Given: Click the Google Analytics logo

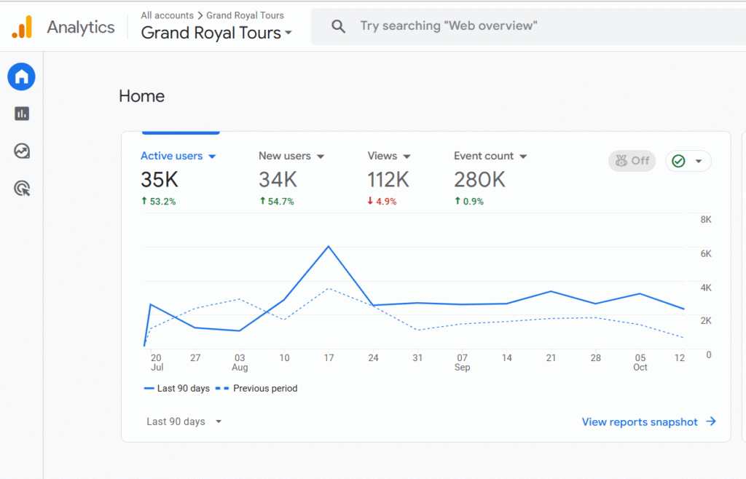Looking at the screenshot, I should coord(22,28).
